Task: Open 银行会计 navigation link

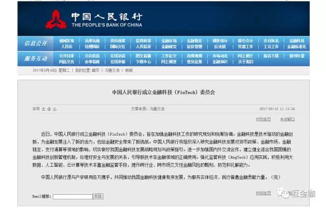Action: click(246, 41)
